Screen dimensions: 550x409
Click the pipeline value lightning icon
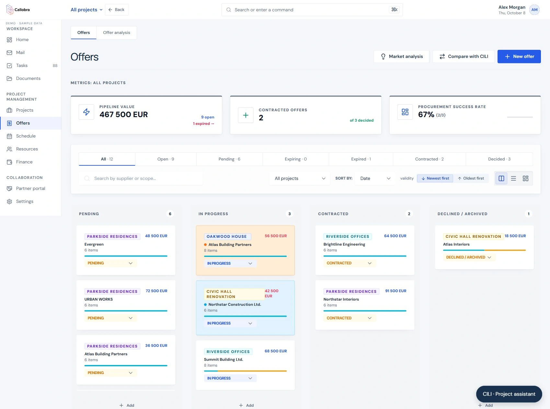coord(86,112)
